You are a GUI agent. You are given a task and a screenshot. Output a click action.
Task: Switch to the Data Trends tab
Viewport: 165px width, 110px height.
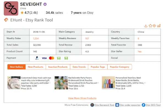pos(79,67)
